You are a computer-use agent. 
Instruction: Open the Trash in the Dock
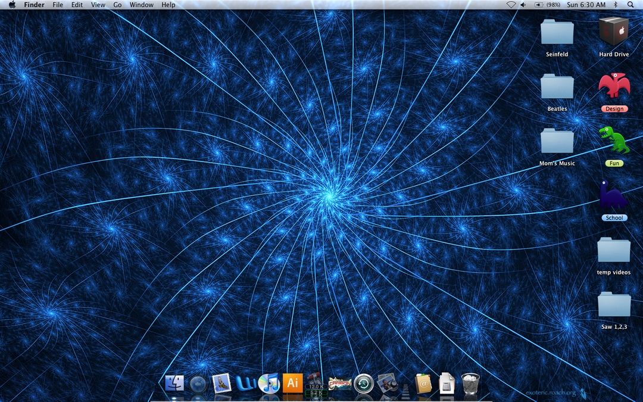pos(470,384)
